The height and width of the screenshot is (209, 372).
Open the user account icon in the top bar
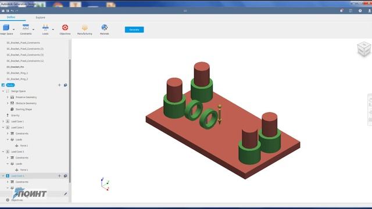370,10
